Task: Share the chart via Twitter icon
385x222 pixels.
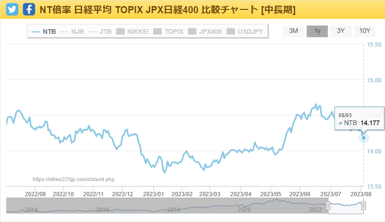Action: [x=12, y=9]
